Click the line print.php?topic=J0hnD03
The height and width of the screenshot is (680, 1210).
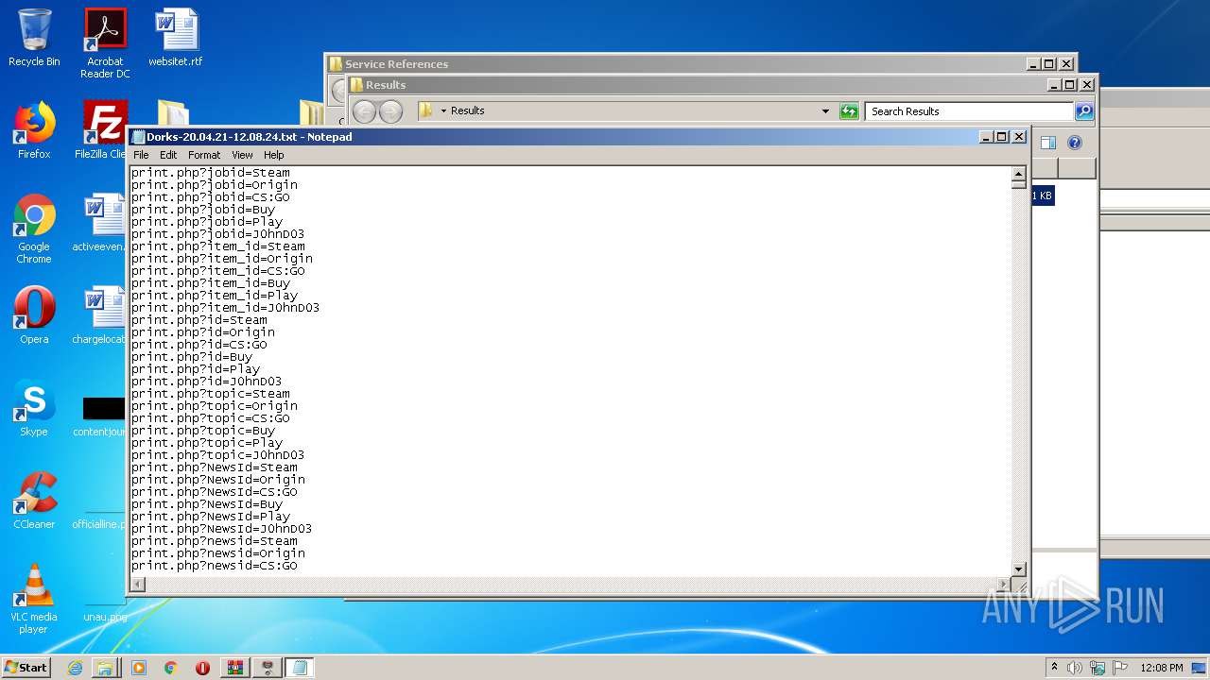point(217,455)
